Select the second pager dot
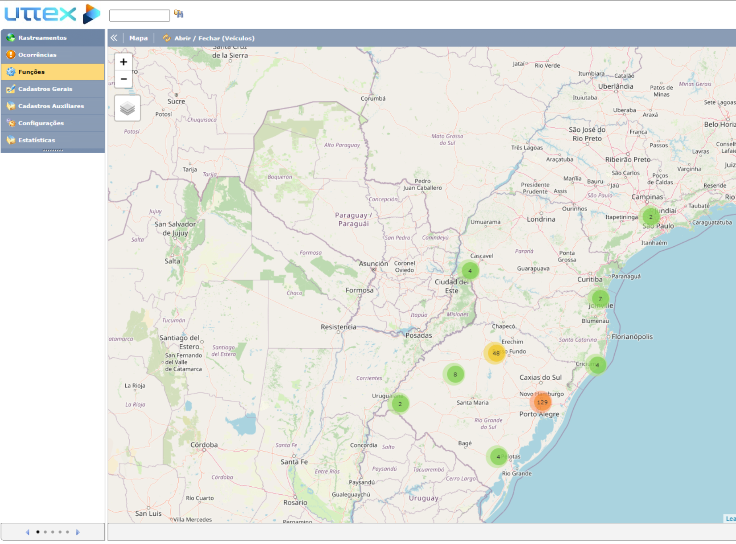The width and height of the screenshot is (736, 544). pos(45,532)
